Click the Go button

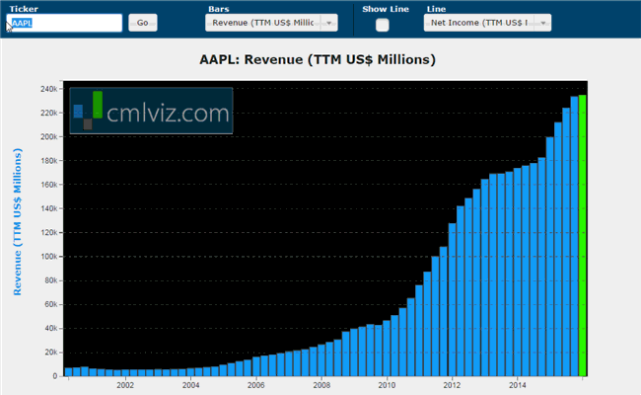[143, 23]
